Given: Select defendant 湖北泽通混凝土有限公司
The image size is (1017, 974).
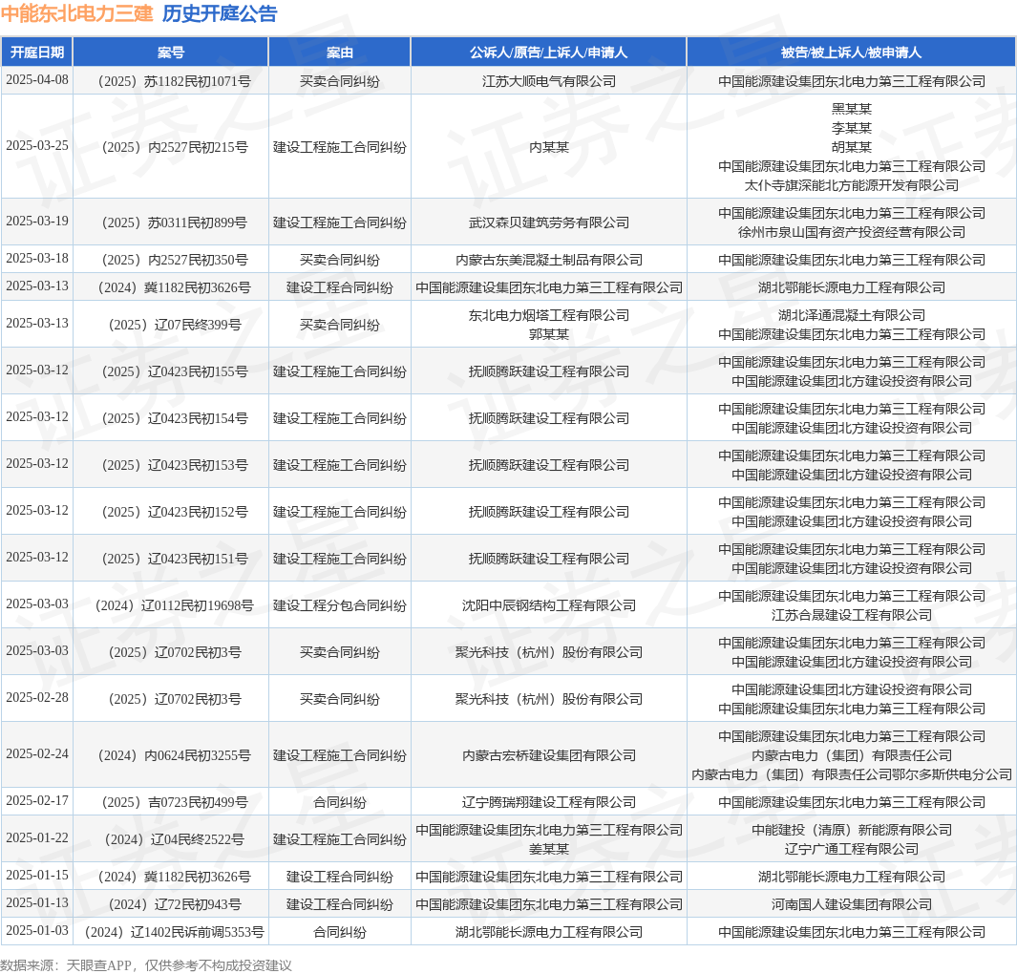Looking at the screenshot, I should (x=851, y=315).
